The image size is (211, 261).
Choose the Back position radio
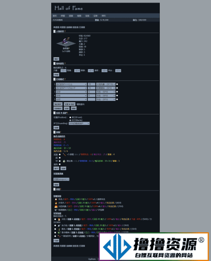tap(70, 120)
